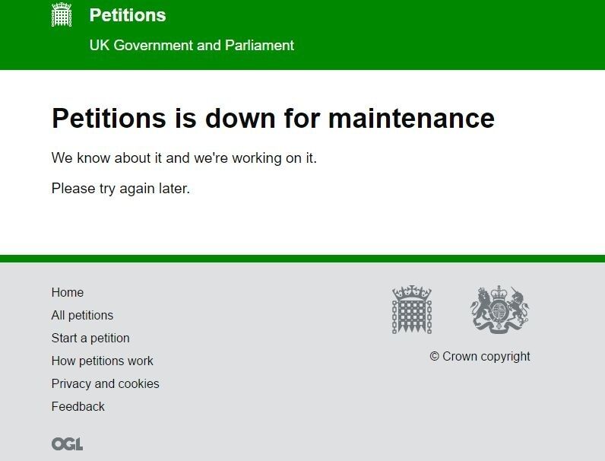Click the Royal coat of arms emblem

coord(499,310)
